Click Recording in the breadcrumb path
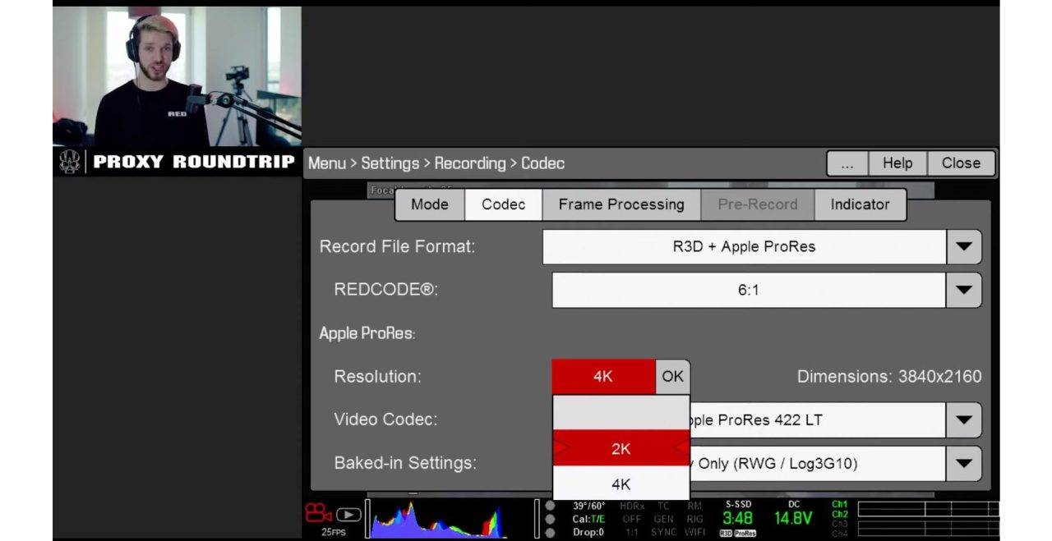The width and height of the screenshot is (1052, 541). coord(470,163)
